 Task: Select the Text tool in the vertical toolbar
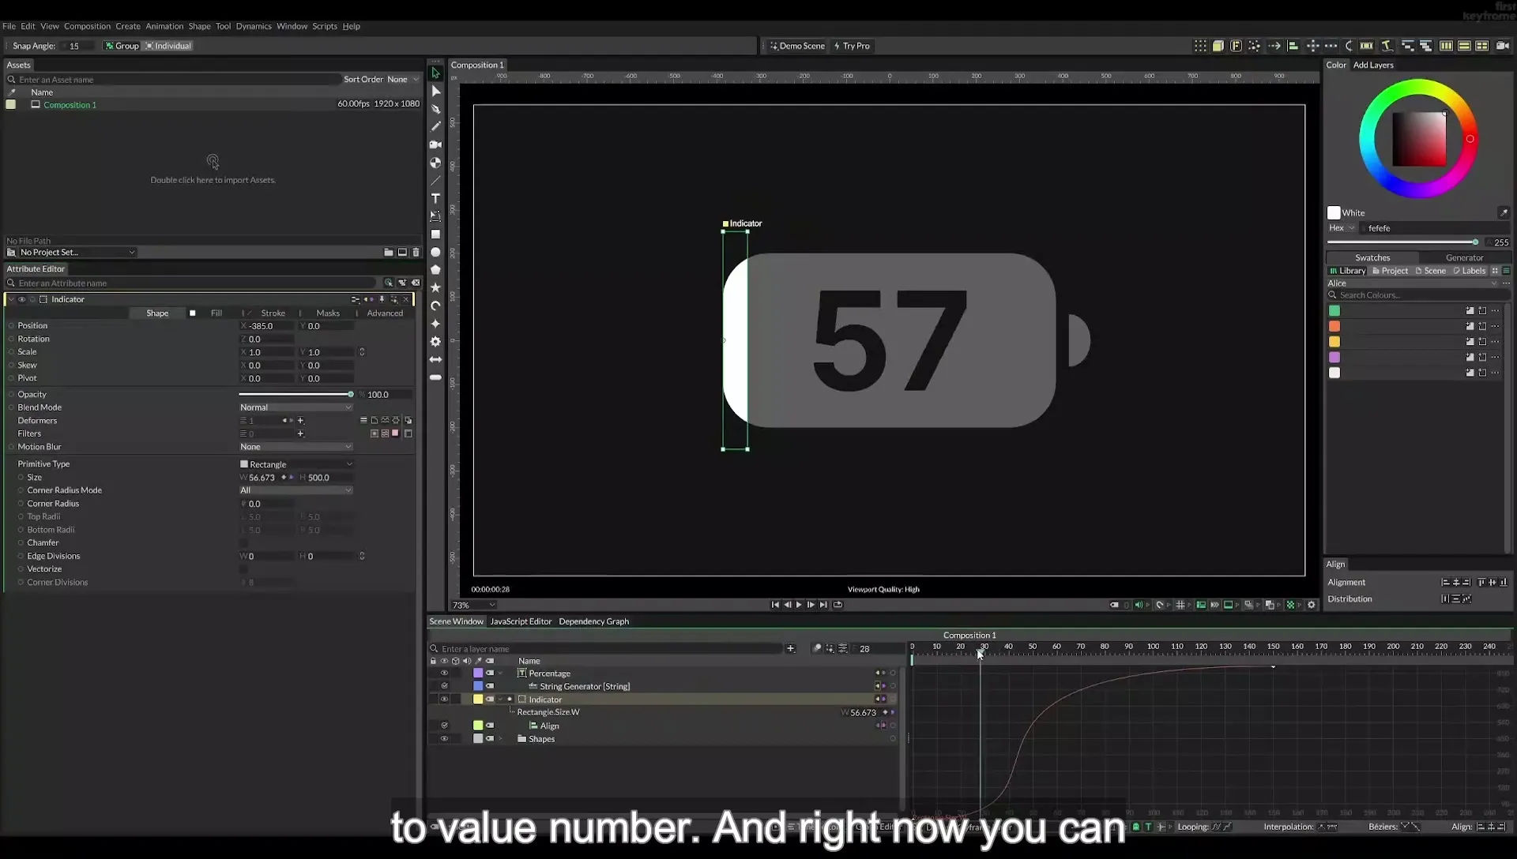click(435, 198)
